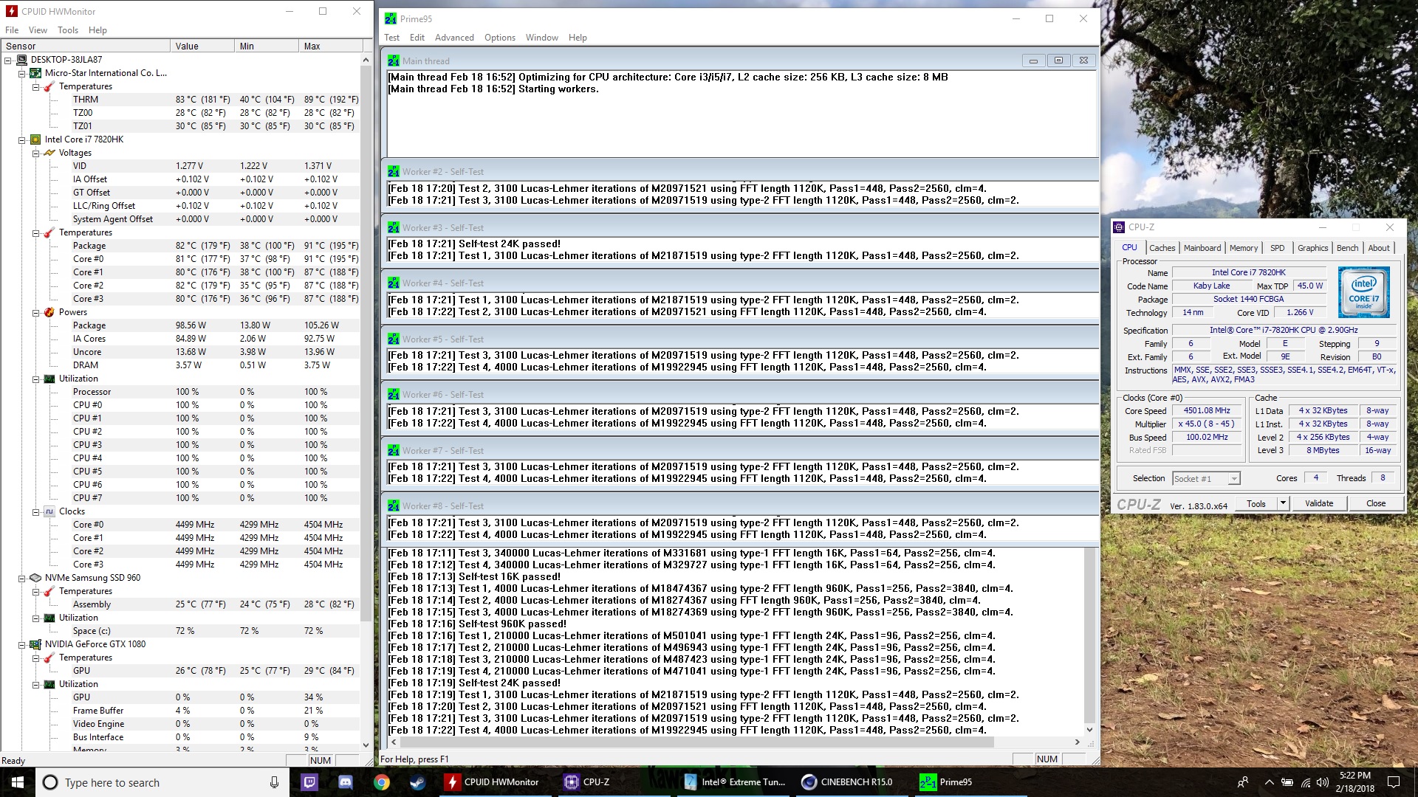Click the Worker #5 Self-Test window icon

[394, 339]
